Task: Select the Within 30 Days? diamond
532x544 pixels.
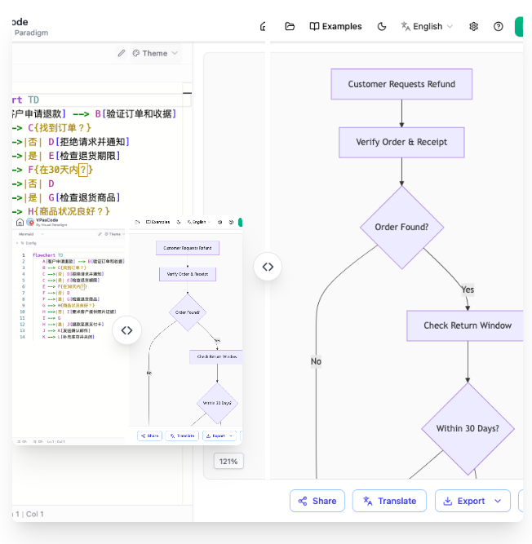Action: tap(468, 428)
